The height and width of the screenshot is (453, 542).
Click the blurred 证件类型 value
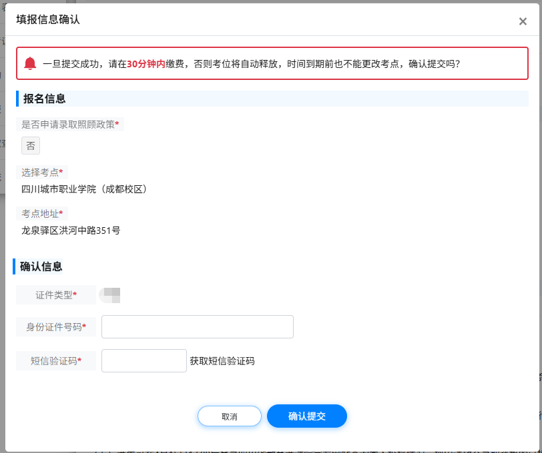110,294
